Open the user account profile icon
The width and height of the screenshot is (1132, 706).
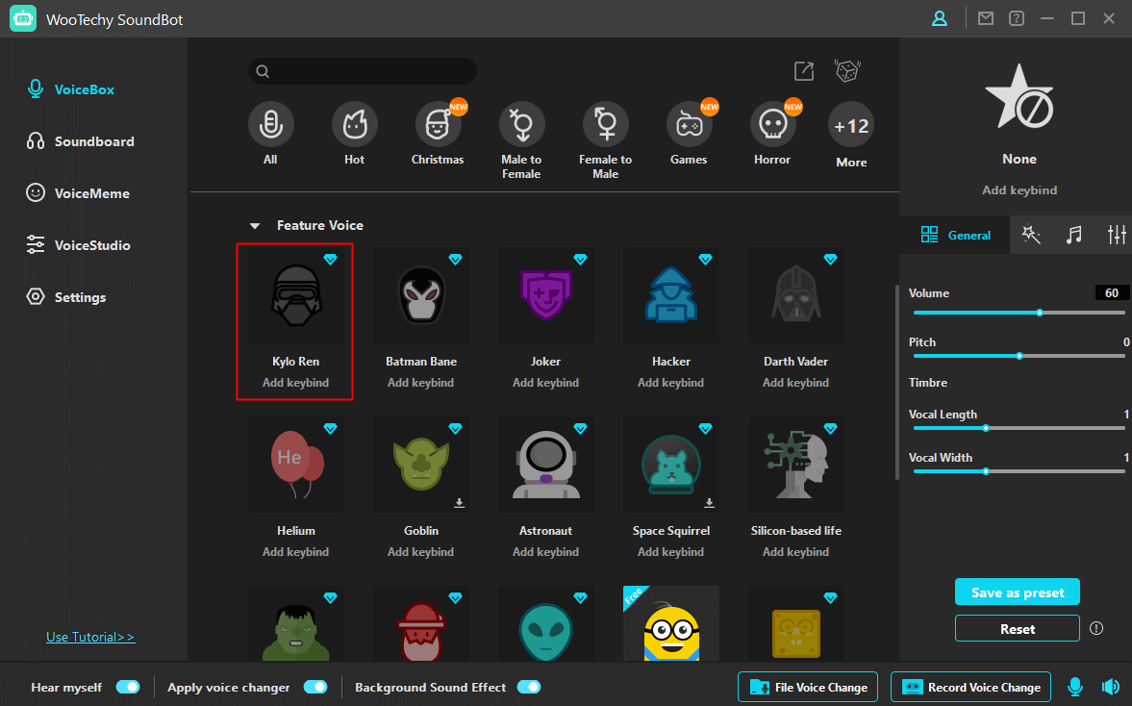pos(939,18)
